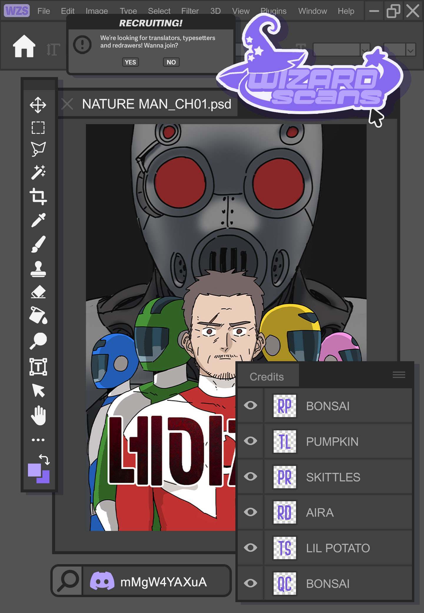The image size is (424, 613).
Task: Pick the Hand tool
Action: click(38, 416)
